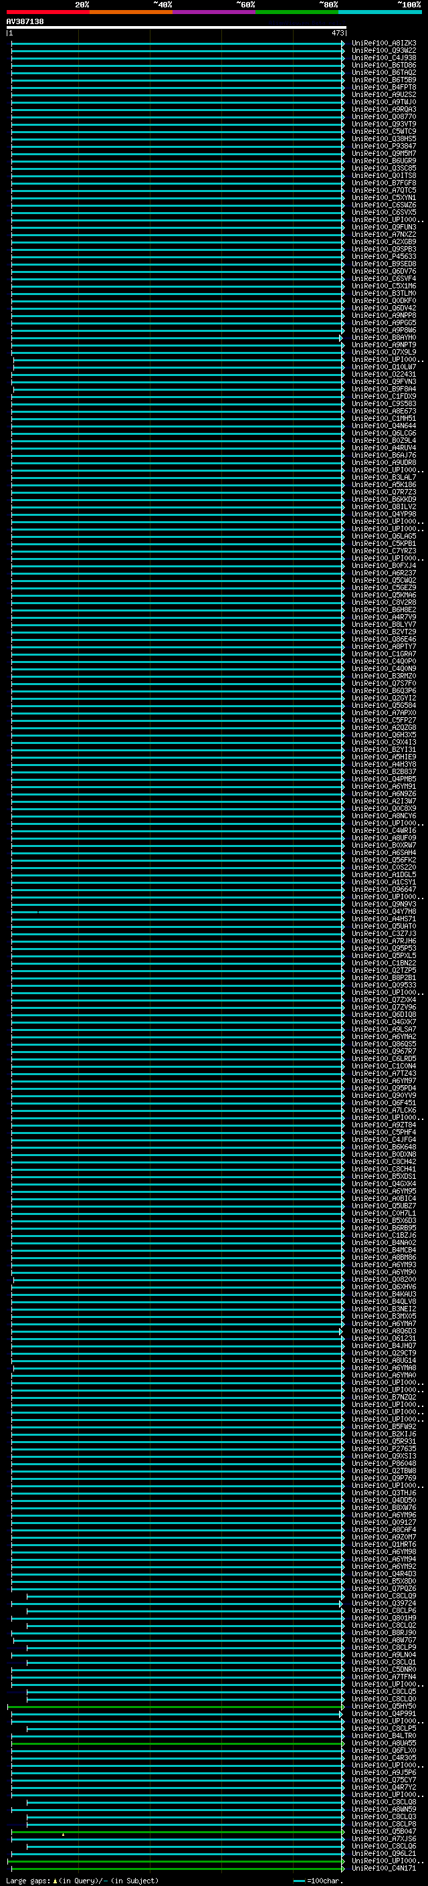Click the cyan ~100% identity legend segment

[380, 12]
